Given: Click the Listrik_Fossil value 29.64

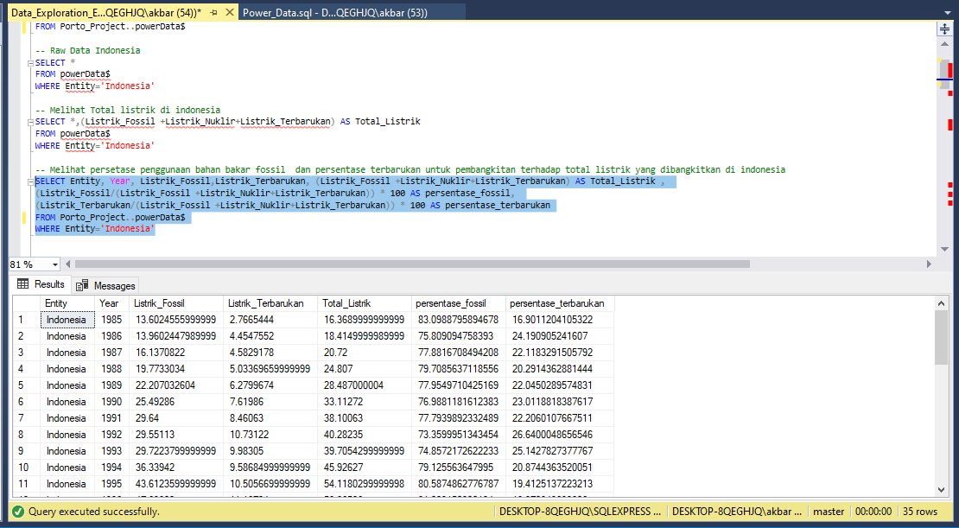Looking at the screenshot, I should [176, 418].
